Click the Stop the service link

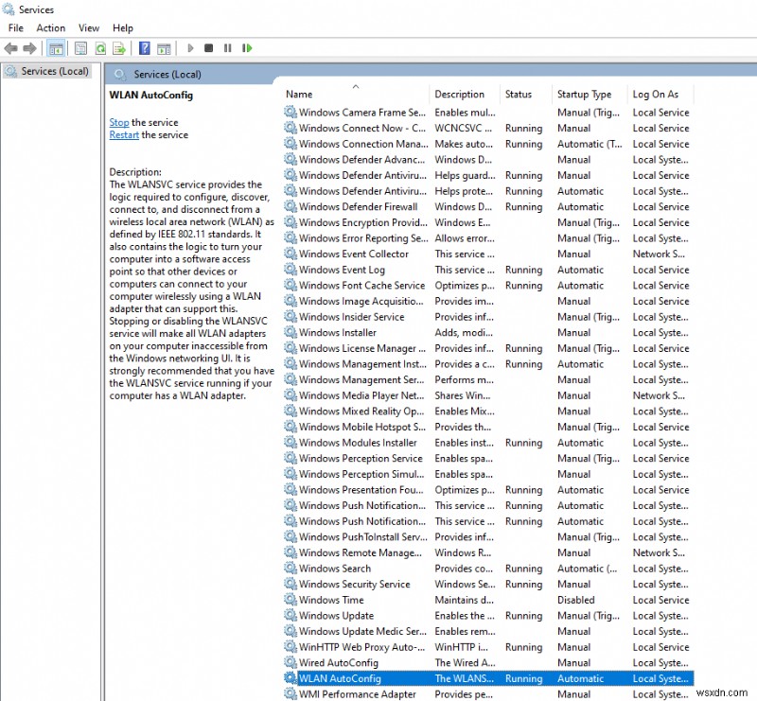(x=119, y=122)
